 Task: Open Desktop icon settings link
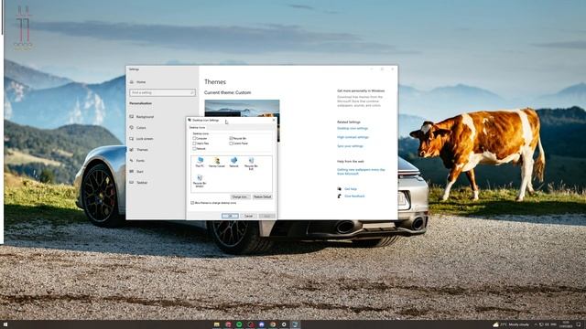[353, 128]
